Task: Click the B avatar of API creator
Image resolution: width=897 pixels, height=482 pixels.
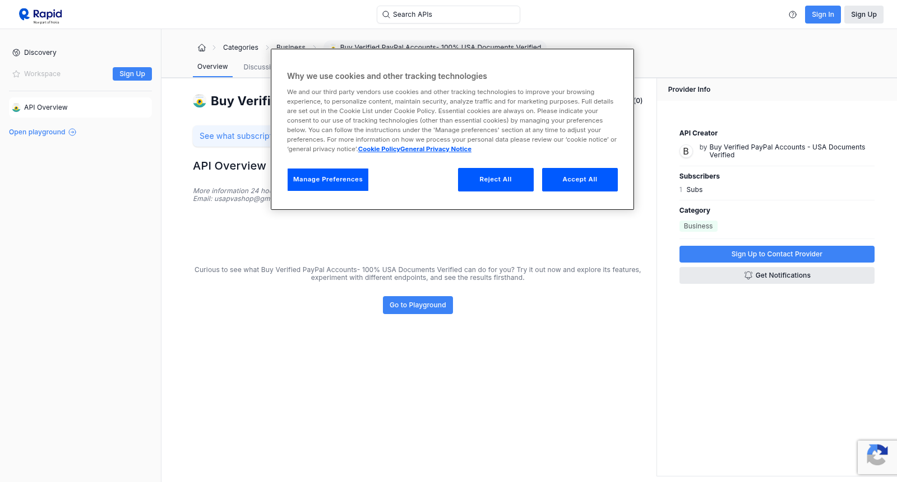Action: (686, 151)
